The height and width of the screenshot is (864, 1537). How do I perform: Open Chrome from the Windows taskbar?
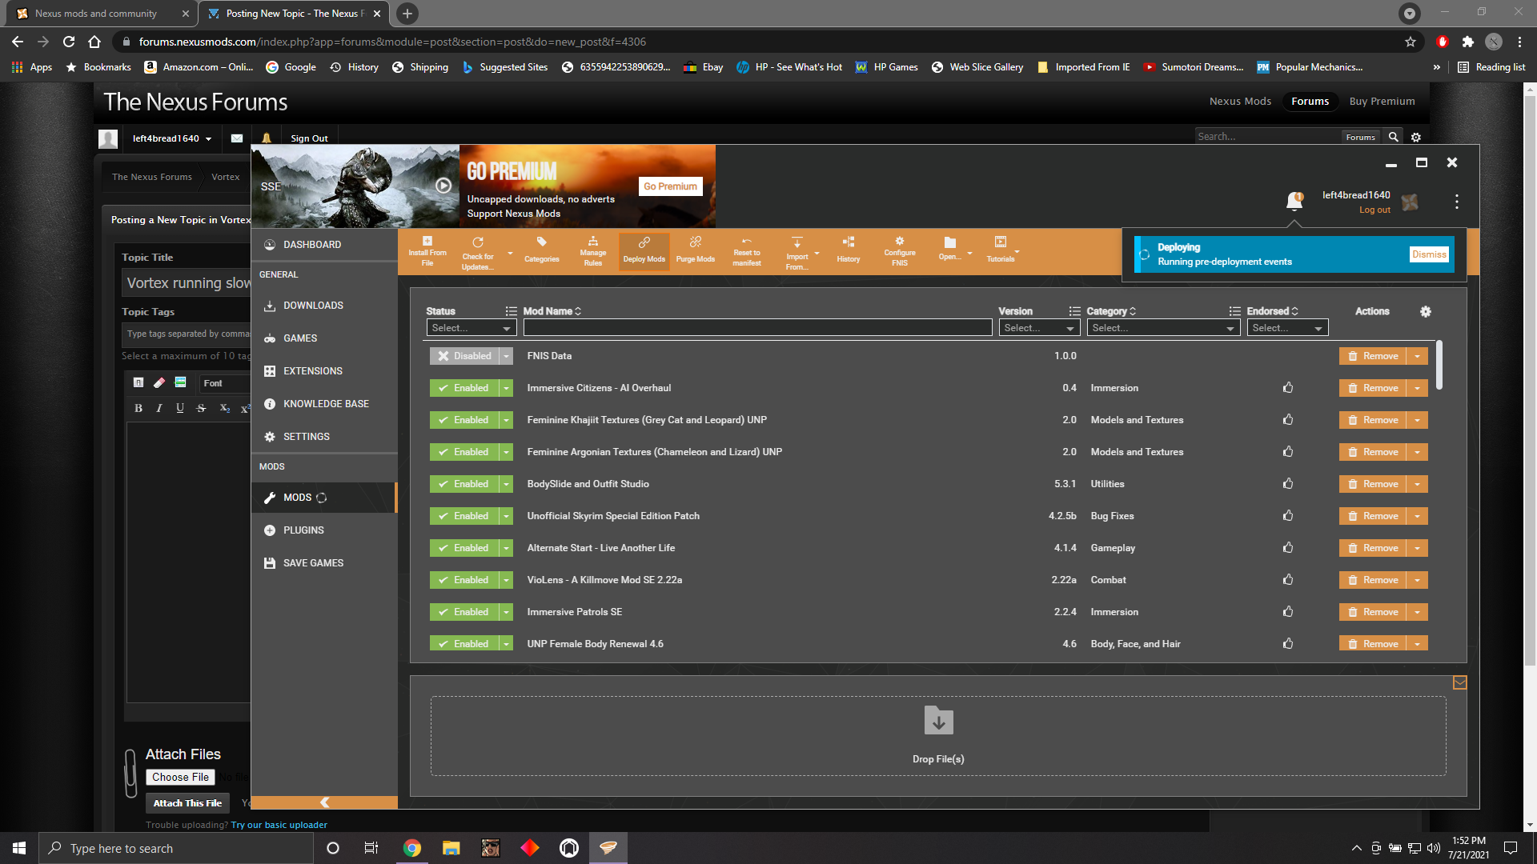pos(412,848)
